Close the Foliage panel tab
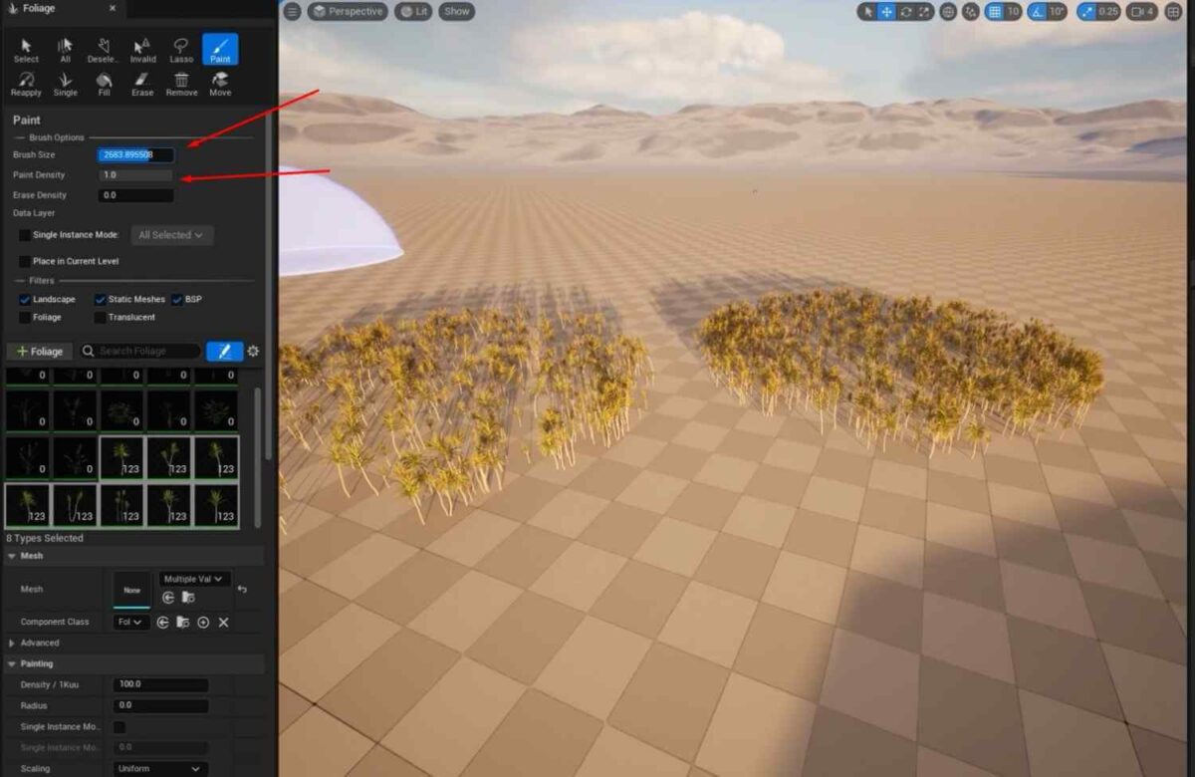 click(x=111, y=9)
